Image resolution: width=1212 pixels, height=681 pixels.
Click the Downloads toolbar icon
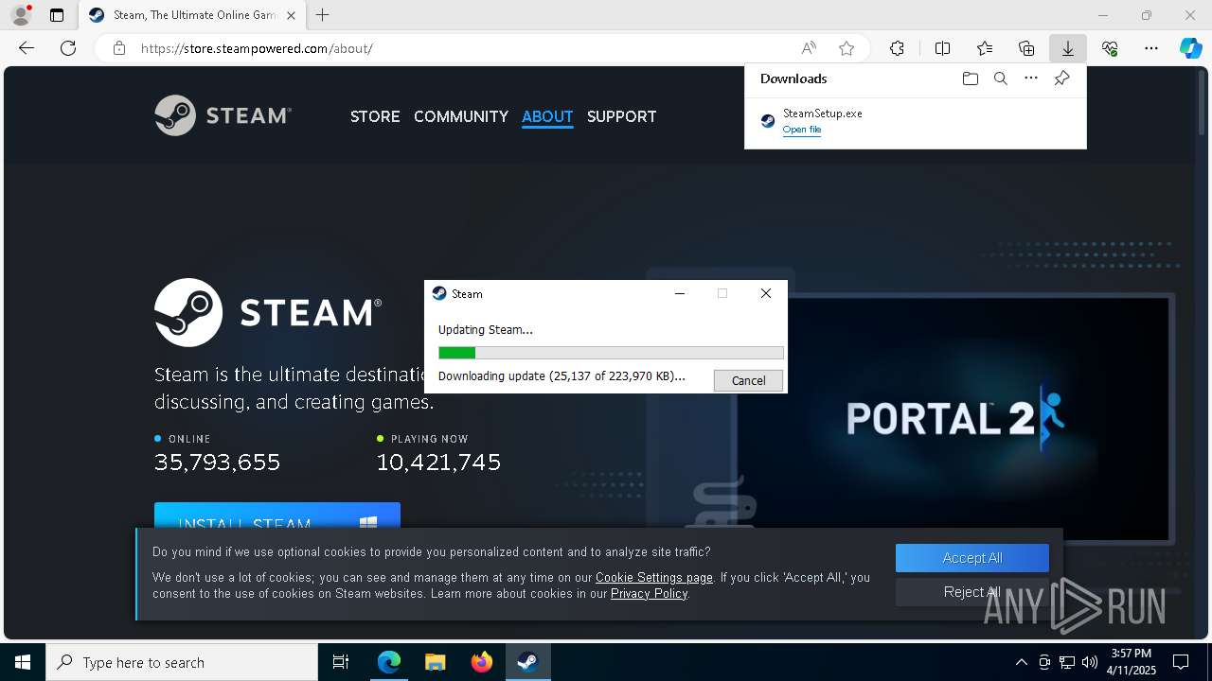pos(1067,48)
